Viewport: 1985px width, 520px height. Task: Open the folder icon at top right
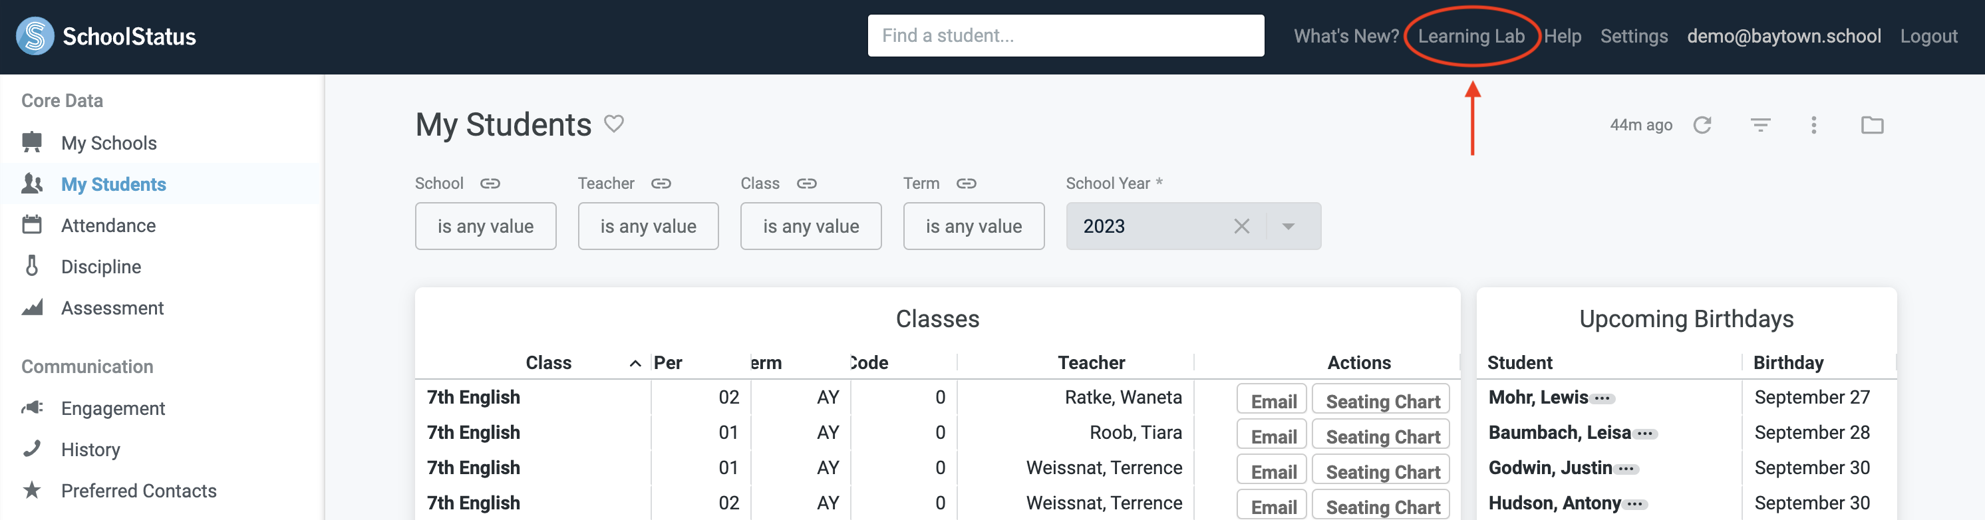pos(1872,125)
